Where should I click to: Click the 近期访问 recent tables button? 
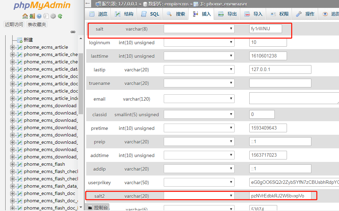(14, 24)
